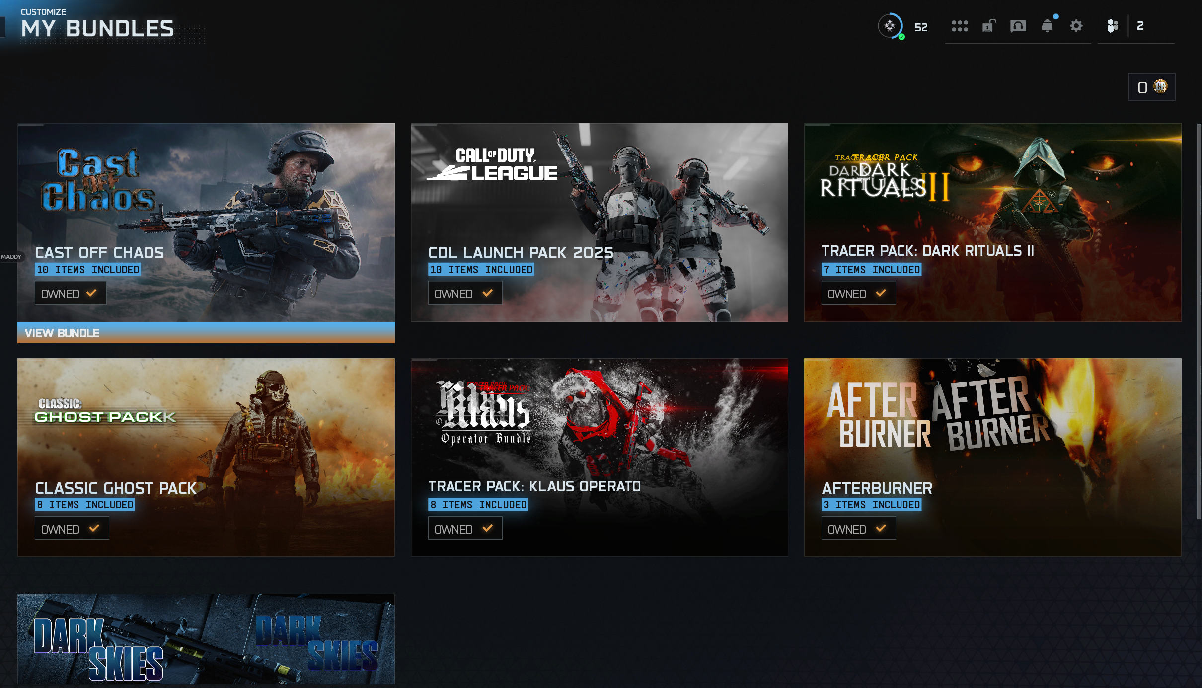Click the Owned badge on CDL Launch Pack

[x=465, y=293]
